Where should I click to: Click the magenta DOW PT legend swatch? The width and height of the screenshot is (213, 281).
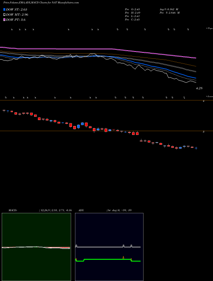coord(4,20)
